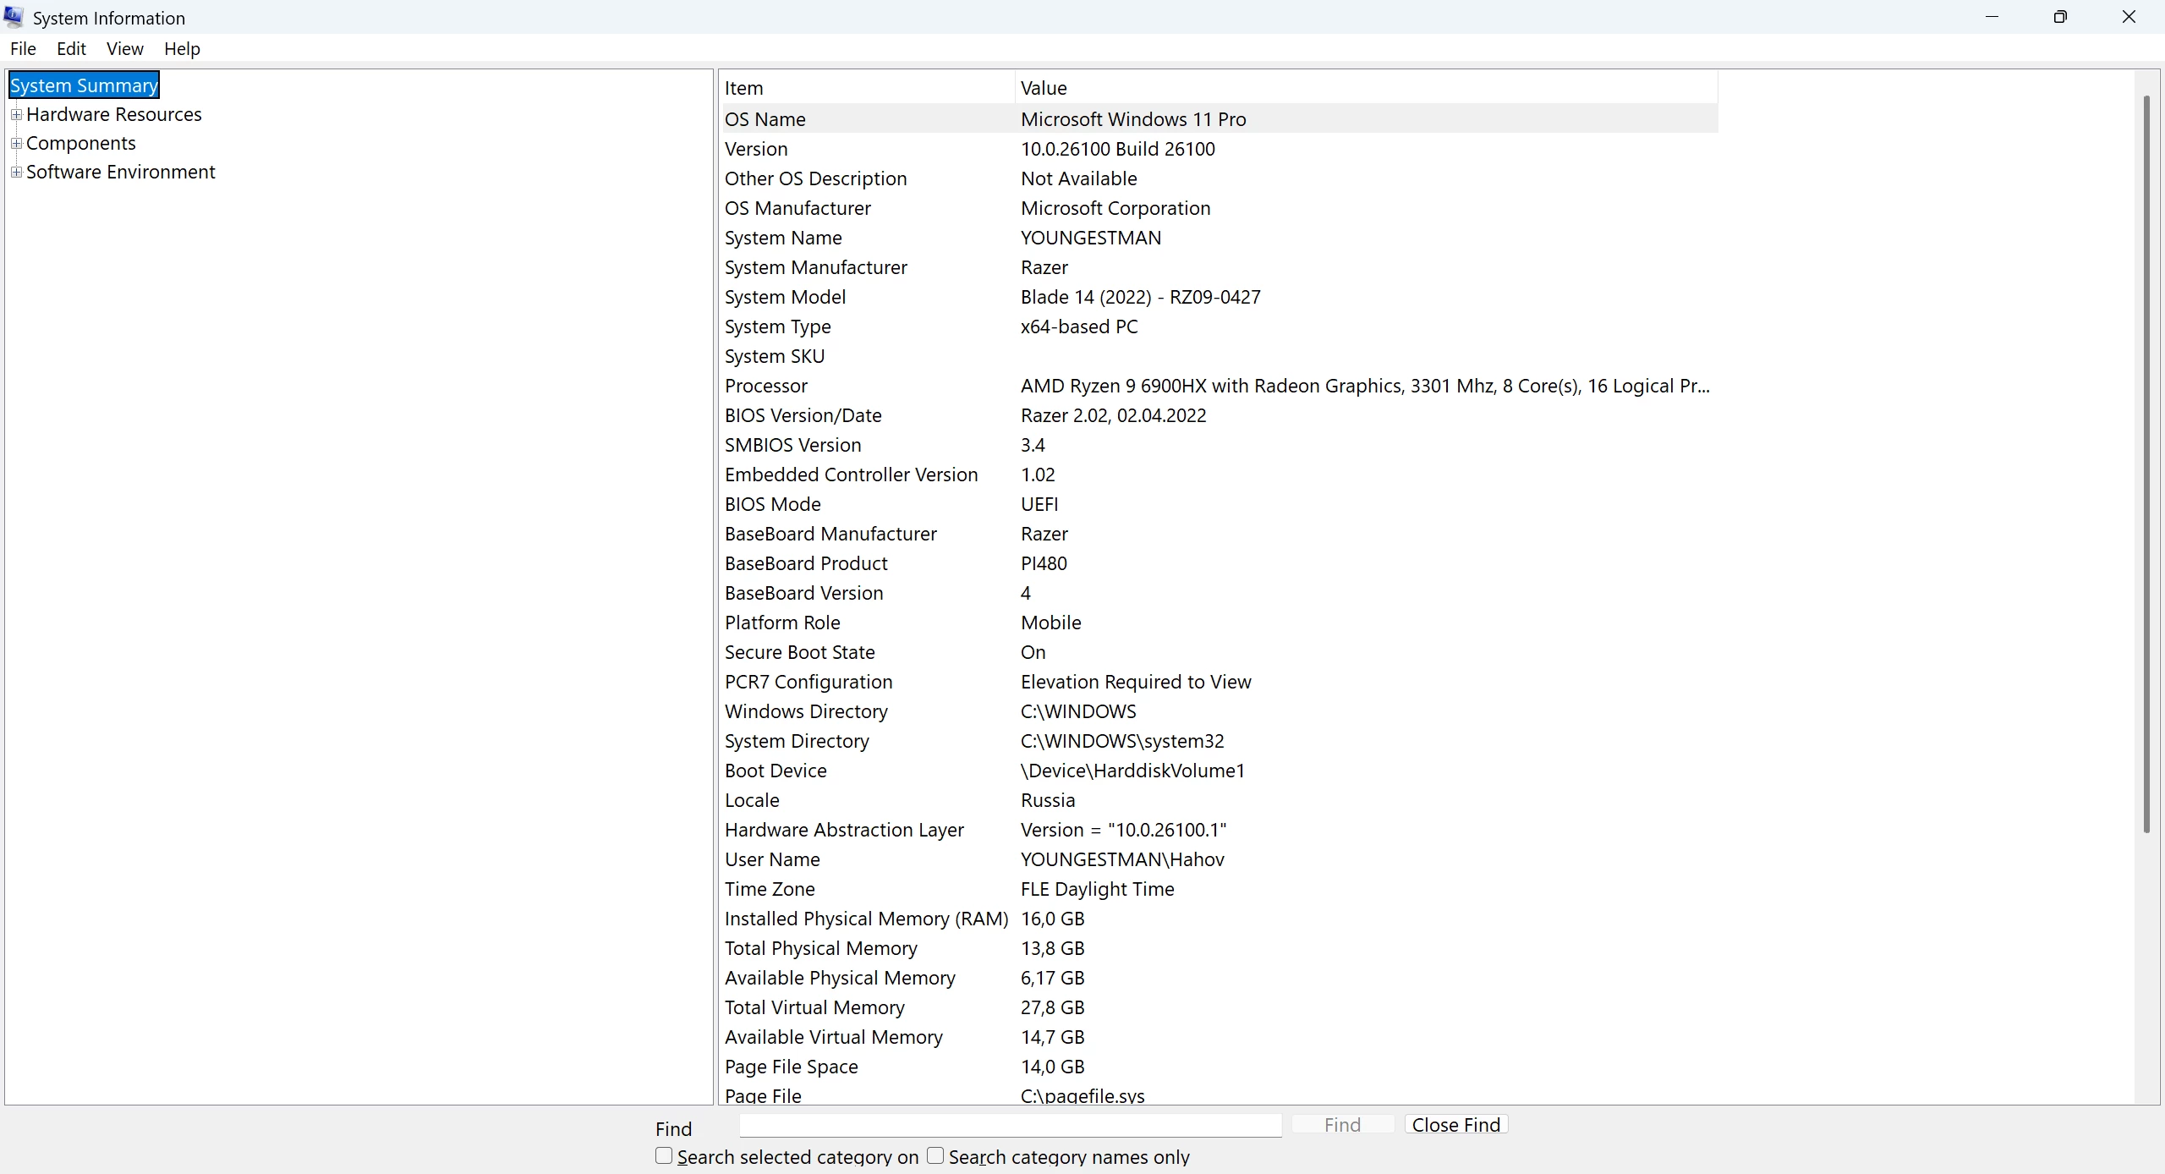The width and height of the screenshot is (2165, 1174).
Task: Open the View menu
Action: pyautogui.click(x=124, y=49)
